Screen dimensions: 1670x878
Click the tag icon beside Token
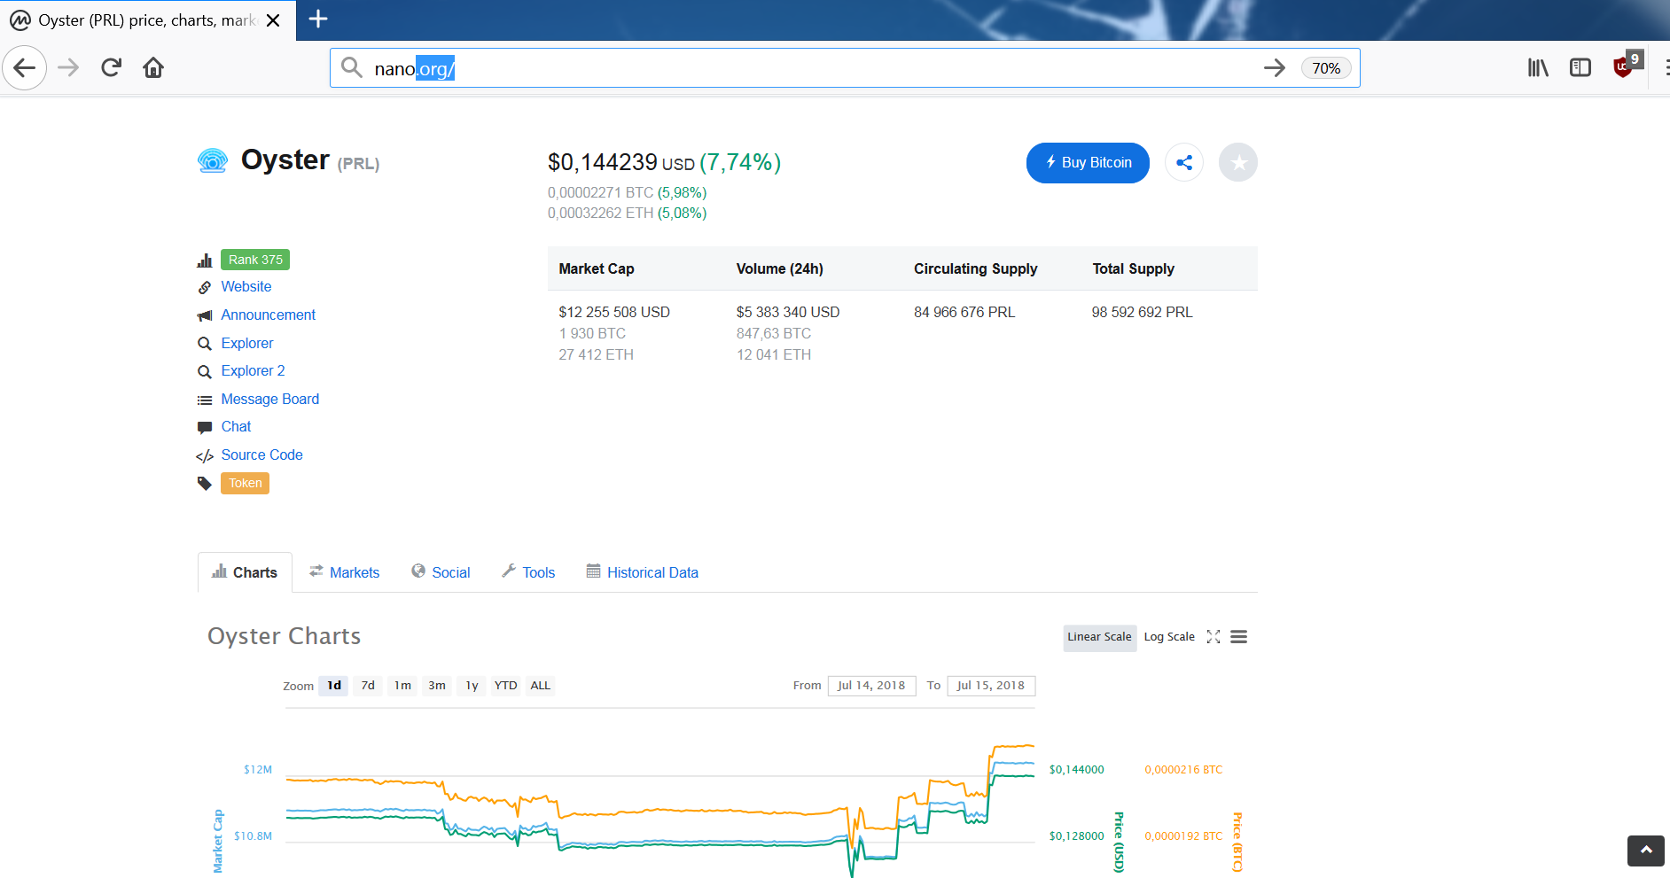(x=205, y=484)
